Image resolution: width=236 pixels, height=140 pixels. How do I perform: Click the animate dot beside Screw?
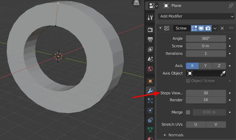coord(230,46)
